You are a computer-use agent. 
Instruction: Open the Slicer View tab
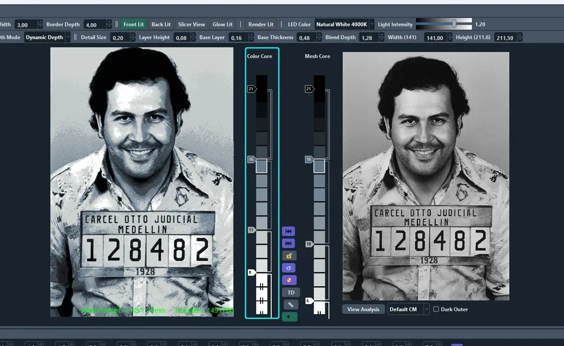click(191, 24)
